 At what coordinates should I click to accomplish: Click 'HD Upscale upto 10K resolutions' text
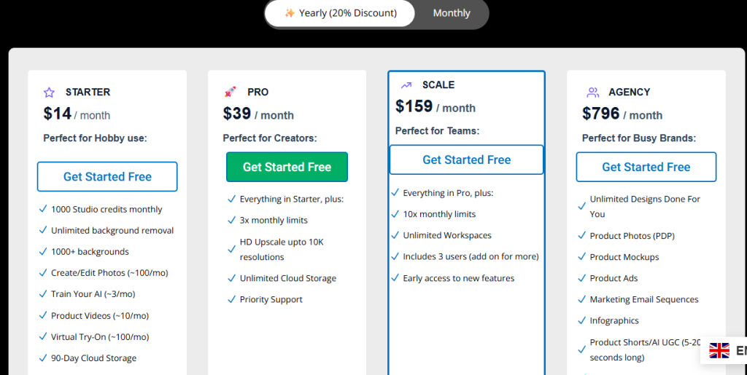click(x=282, y=249)
